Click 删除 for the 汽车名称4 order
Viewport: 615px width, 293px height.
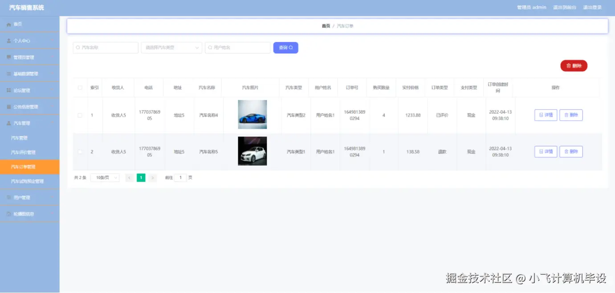[571, 115]
